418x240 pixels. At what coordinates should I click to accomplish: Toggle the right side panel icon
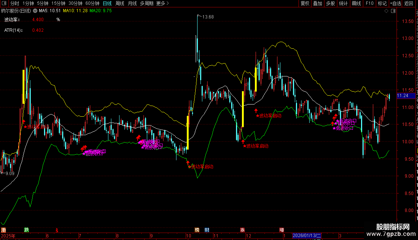pyautogui.click(x=393, y=11)
